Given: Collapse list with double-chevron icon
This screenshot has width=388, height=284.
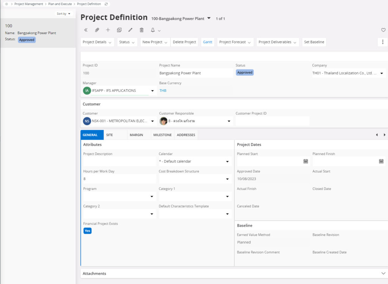Looking at the screenshot, I should click(x=86, y=30).
